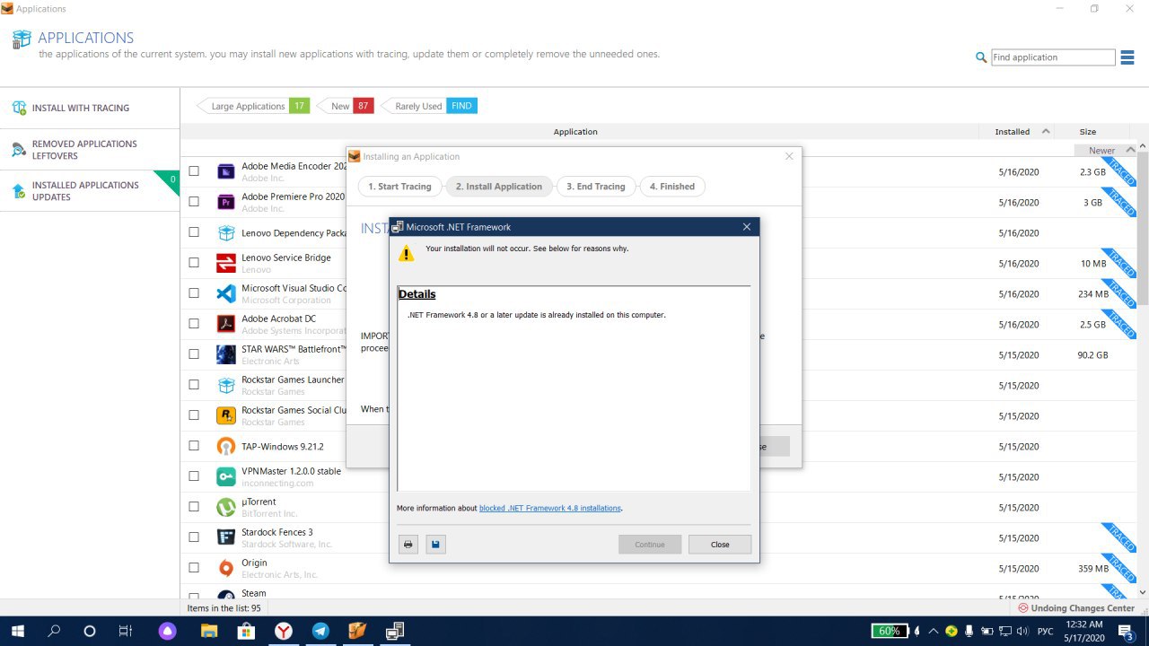Viewport: 1149px width, 646px height.
Task: Switch to the Finished step
Action: coord(672,187)
